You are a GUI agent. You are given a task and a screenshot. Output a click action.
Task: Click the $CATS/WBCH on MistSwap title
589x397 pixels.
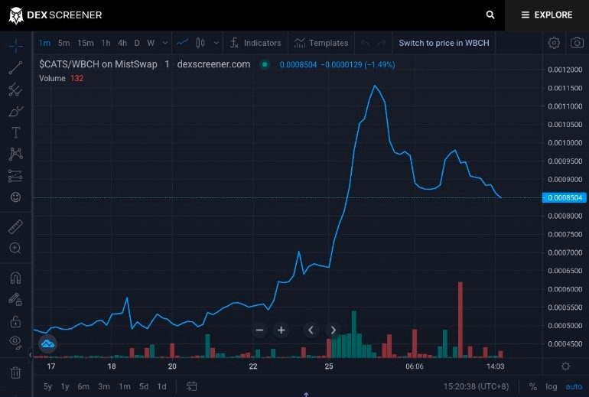[x=98, y=64]
